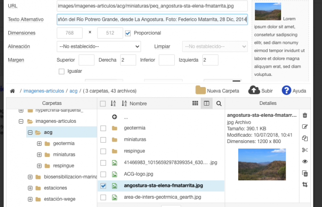322x207 pixels.
Task: Delete selected file with trash icon
Action: coord(305,115)
